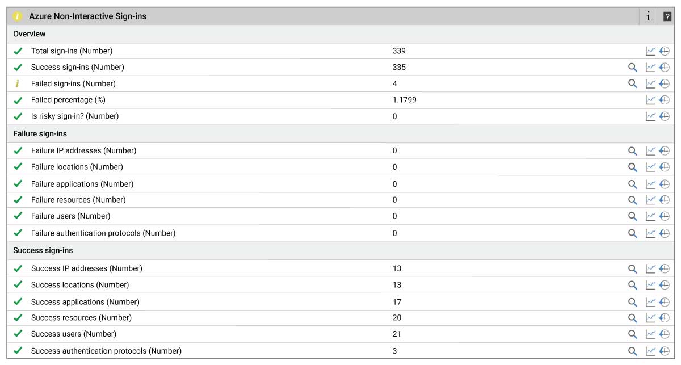681x365 pixels.
Task: Open graph icon for Success applications
Action: point(650,303)
